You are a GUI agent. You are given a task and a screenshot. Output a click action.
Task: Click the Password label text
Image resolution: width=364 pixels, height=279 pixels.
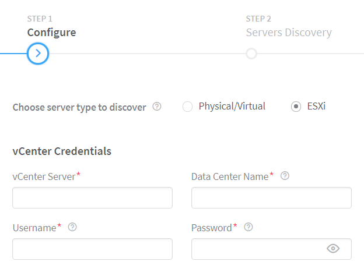[x=212, y=228]
